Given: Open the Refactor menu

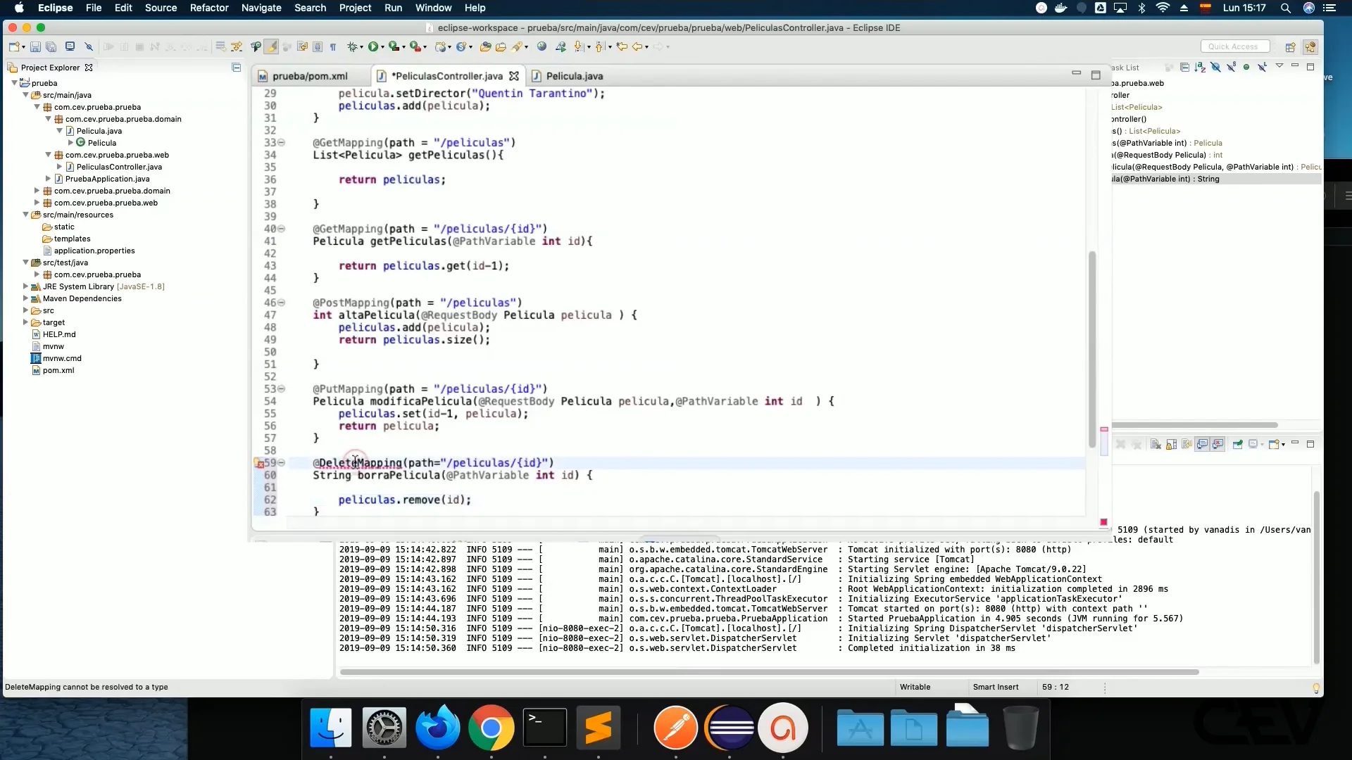Looking at the screenshot, I should (209, 8).
